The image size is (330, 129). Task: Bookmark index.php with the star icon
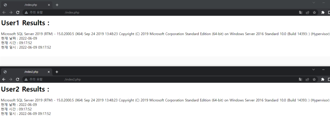click(315, 13)
